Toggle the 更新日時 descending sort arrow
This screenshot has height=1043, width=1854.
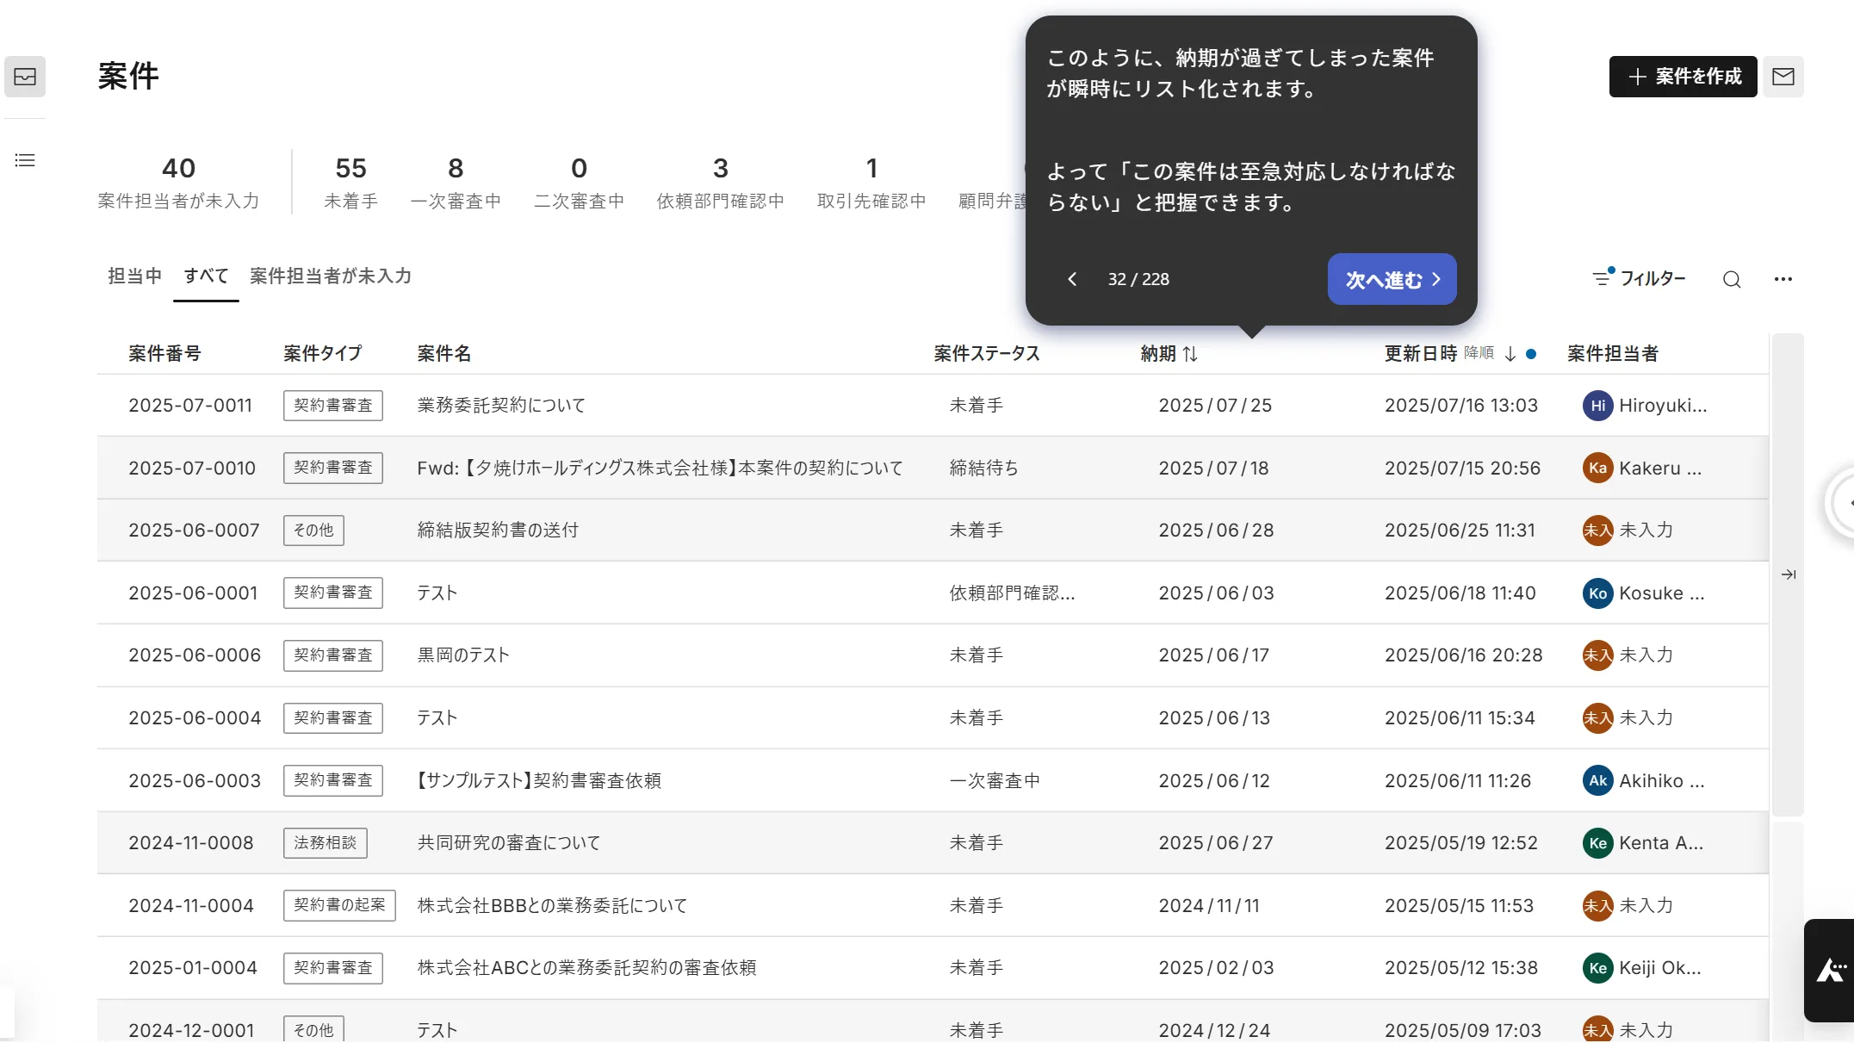pos(1510,354)
